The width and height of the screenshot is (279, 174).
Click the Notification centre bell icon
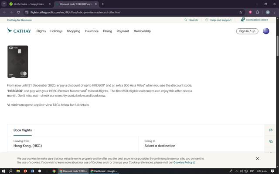point(243,20)
